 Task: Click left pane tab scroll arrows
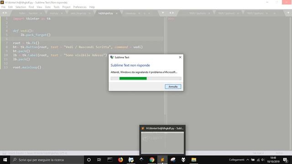tap(5, 13)
